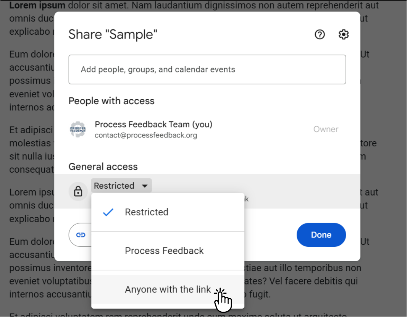Click the blue checkmark next to Restricted
Screen dimensions: 407x317
108,212
